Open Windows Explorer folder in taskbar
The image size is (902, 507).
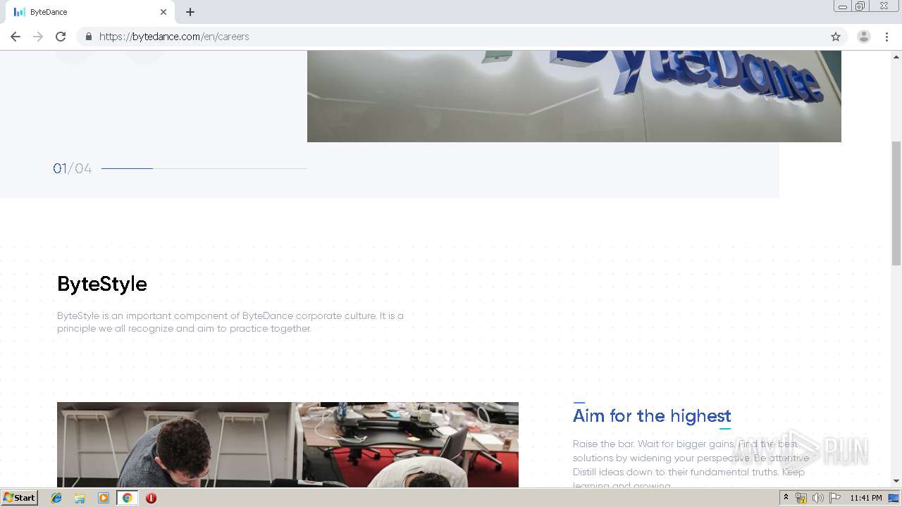point(80,498)
